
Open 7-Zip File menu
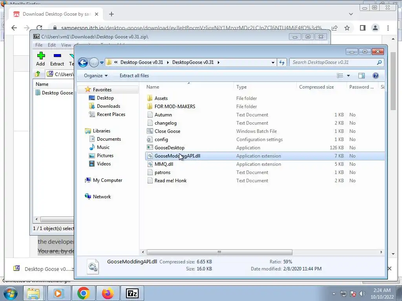coord(39,45)
